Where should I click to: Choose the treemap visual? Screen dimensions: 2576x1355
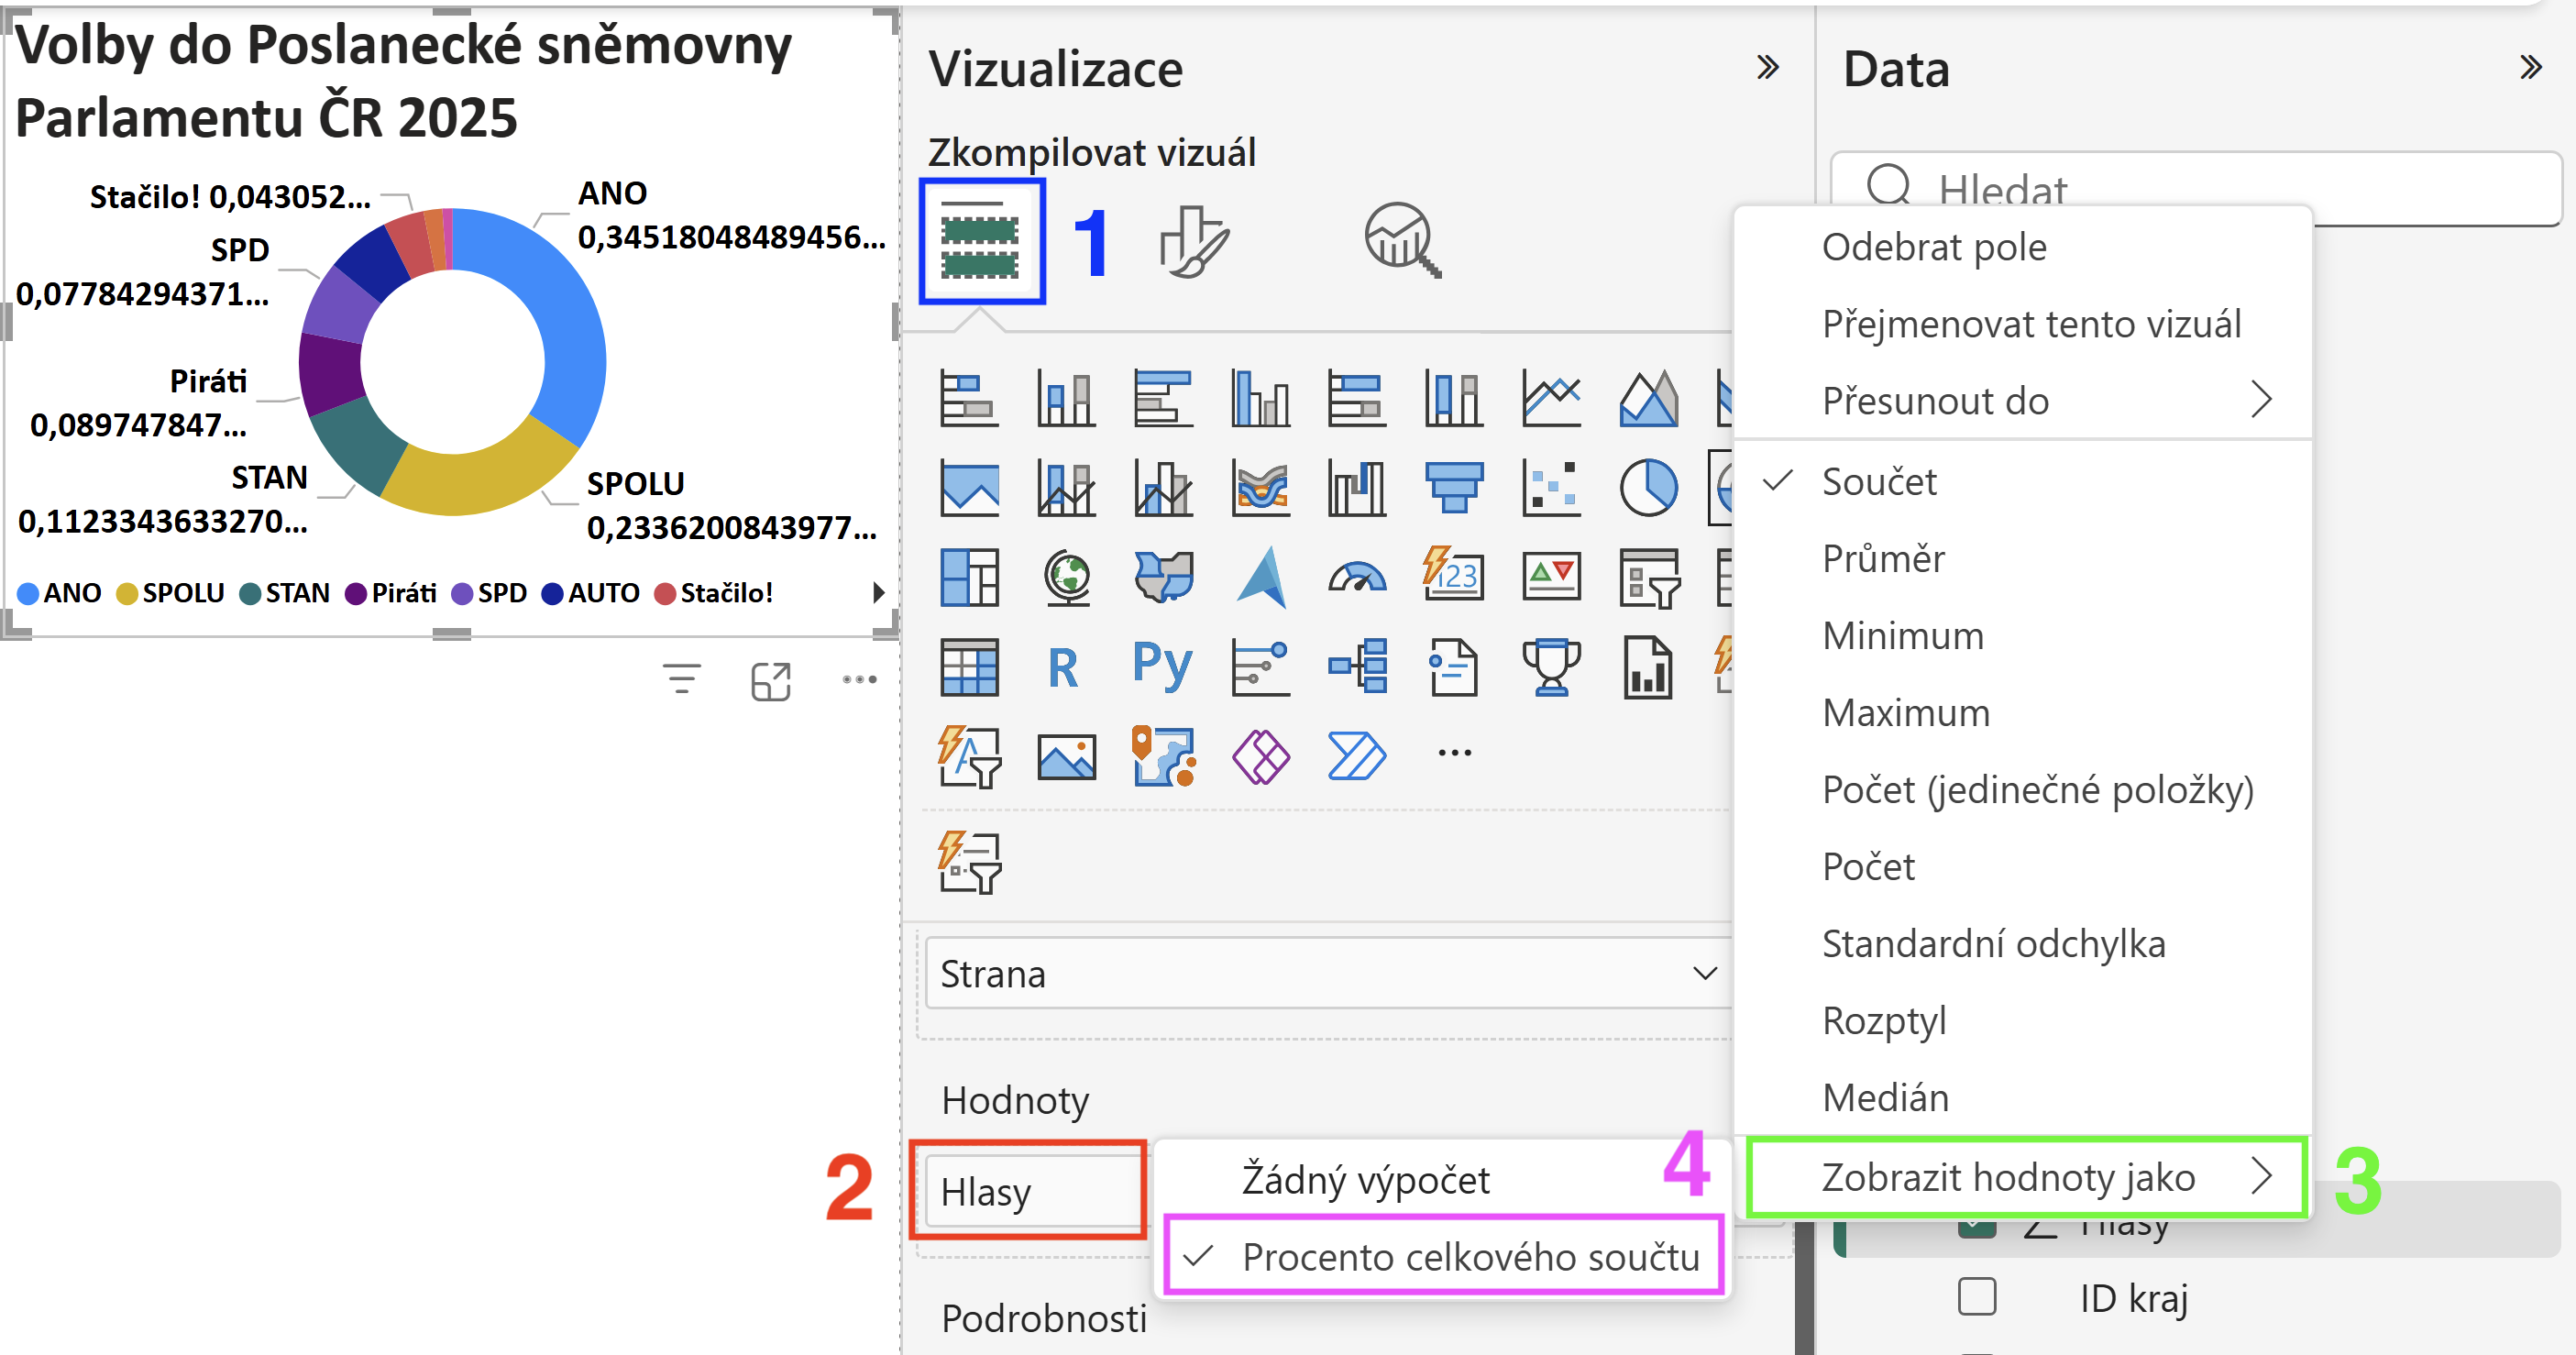(x=968, y=577)
